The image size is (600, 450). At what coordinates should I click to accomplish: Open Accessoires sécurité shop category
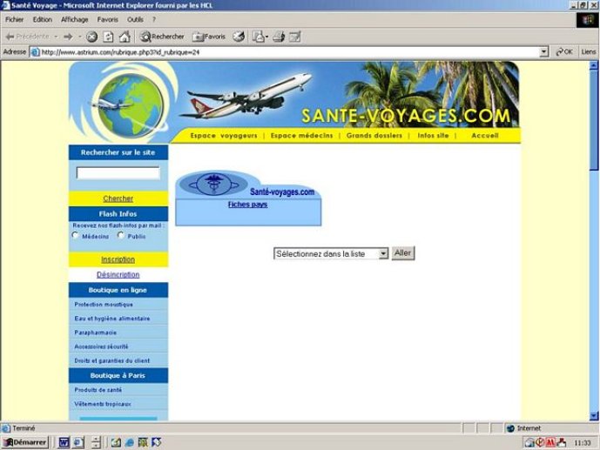click(101, 346)
